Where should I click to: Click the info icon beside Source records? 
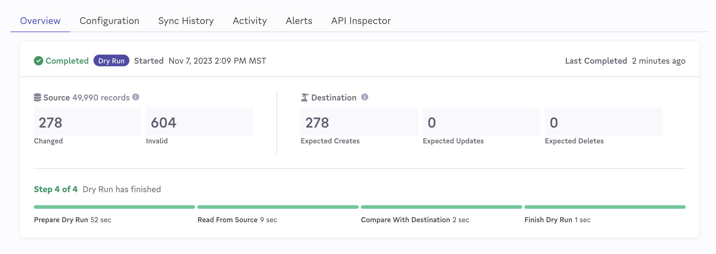tap(136, 97)
